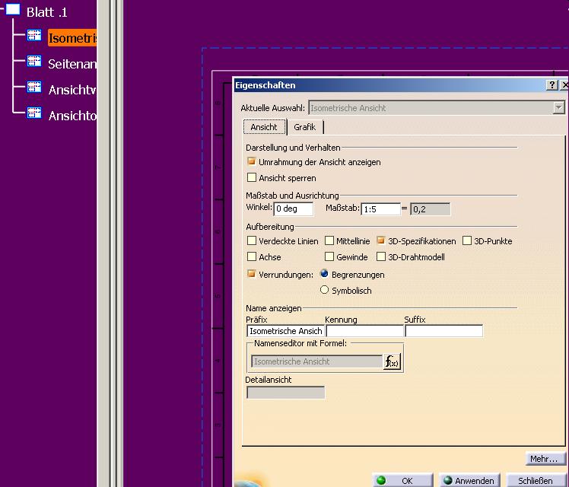Image resolution: width=569 pixels, height=487 pixels.
Task: Select the Ansichto tree entry
Action: 72,116
